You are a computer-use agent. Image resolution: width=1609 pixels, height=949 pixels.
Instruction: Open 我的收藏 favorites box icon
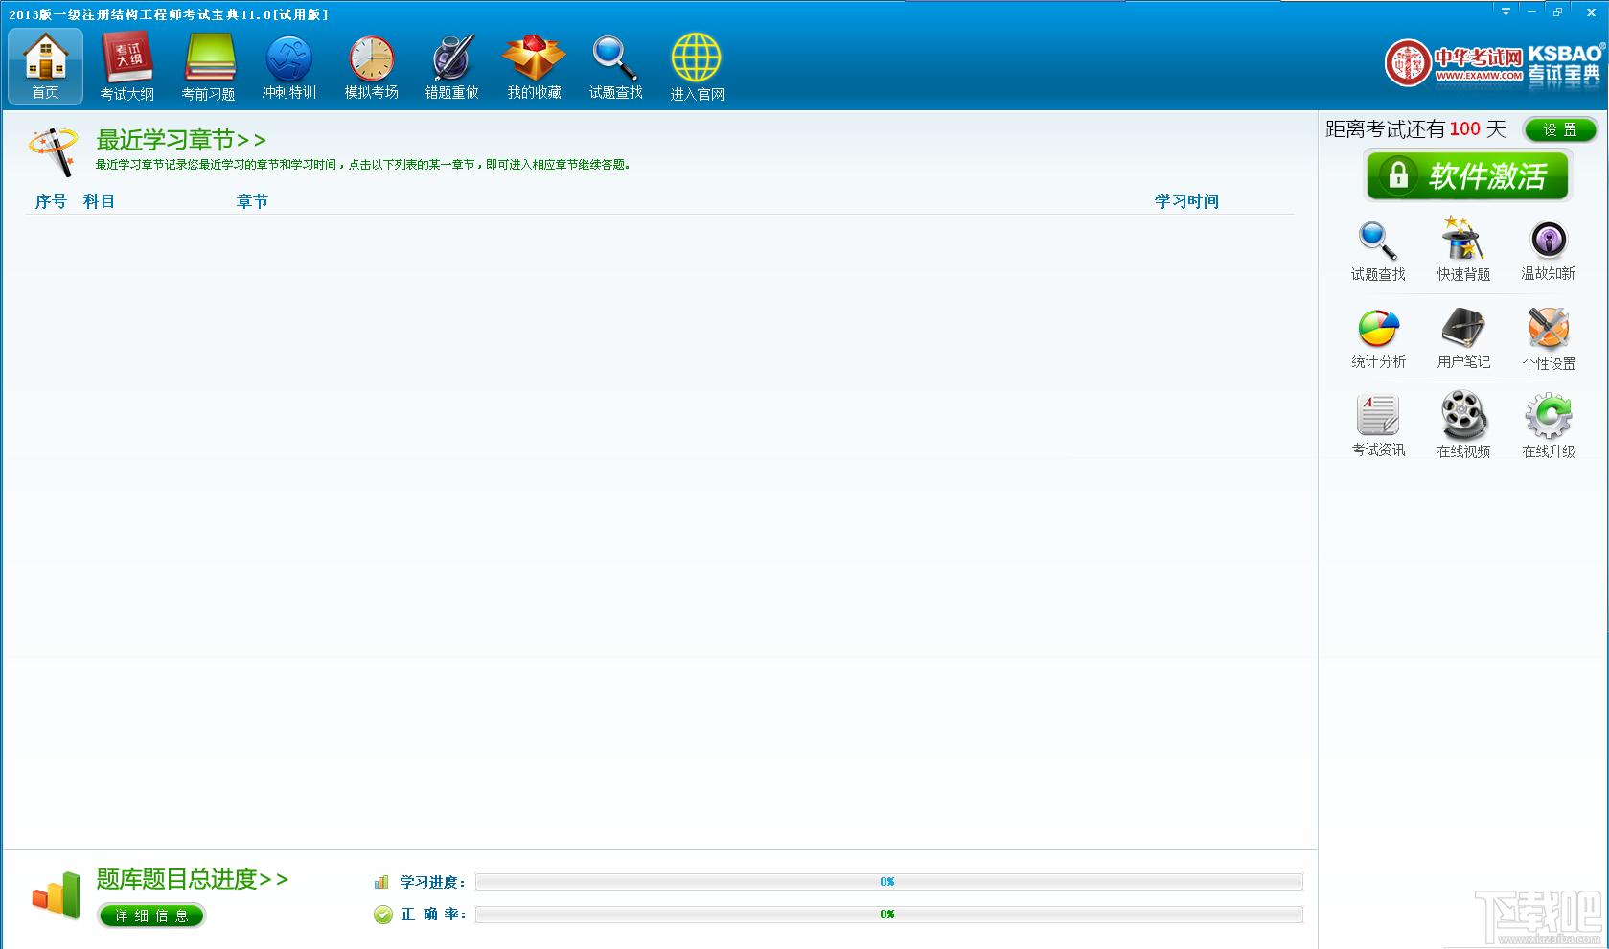point(534,59)
